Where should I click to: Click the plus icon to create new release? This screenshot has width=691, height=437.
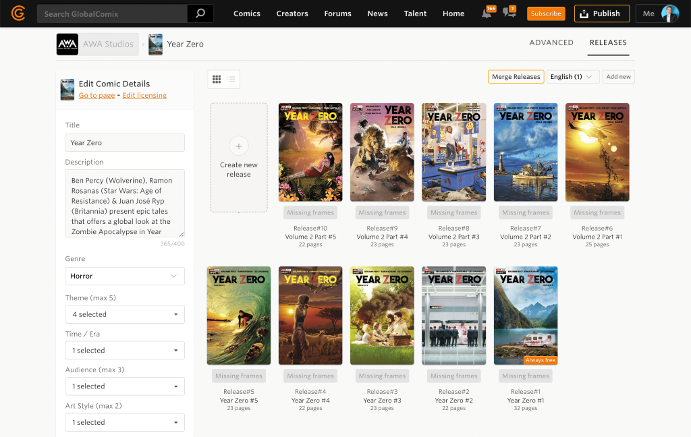[x=238, y=146]
